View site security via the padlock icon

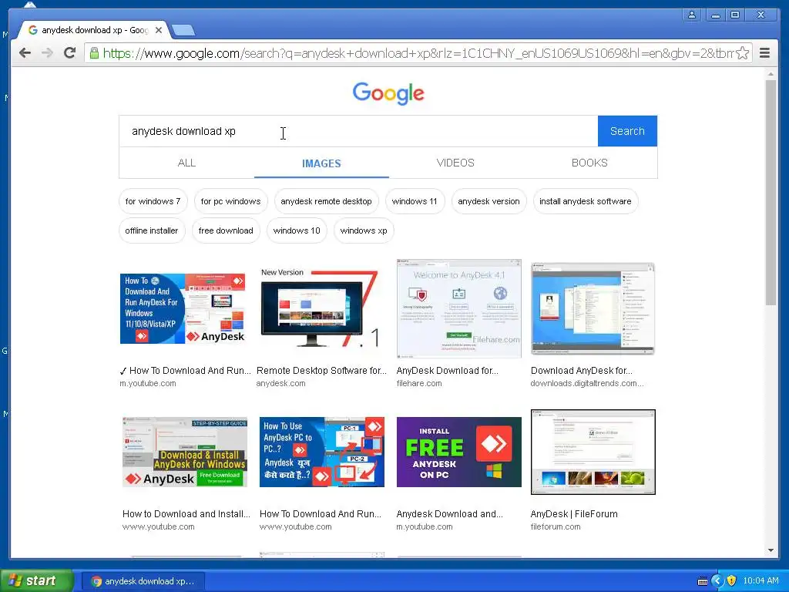[94, 53]
